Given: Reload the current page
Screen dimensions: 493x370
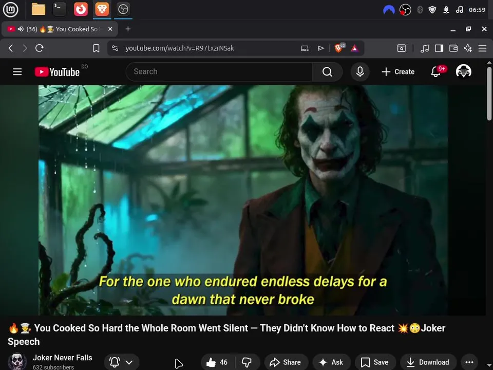Looking at the screenshot, I should (x=40, y=48).
